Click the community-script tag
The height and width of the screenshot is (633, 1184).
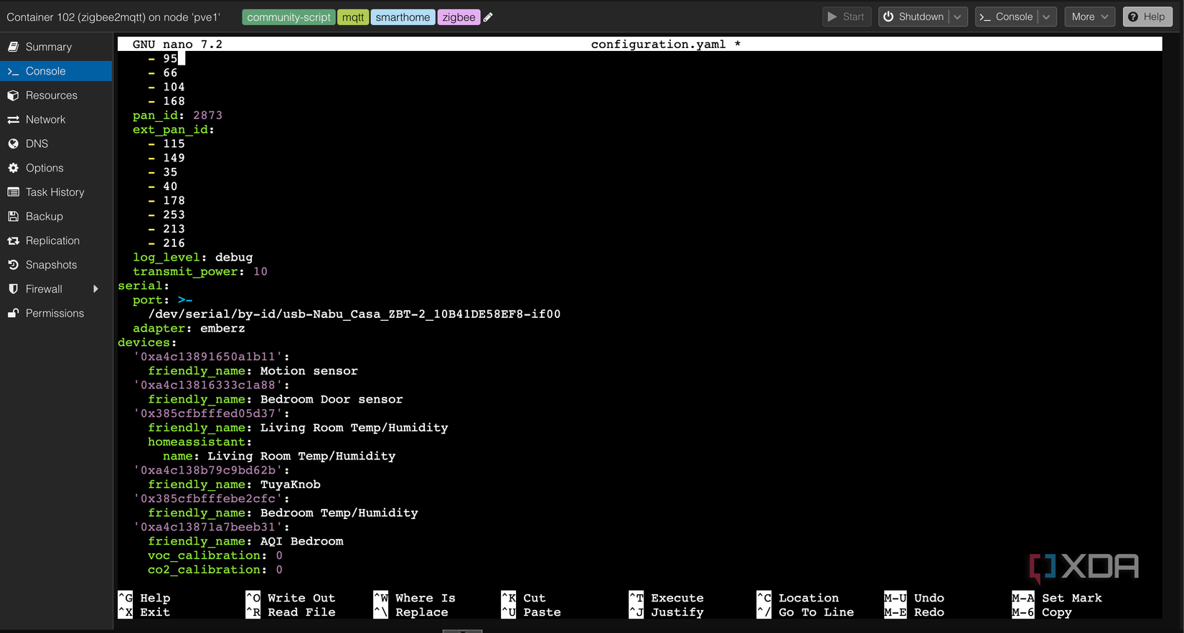click(x=289, y=17)
